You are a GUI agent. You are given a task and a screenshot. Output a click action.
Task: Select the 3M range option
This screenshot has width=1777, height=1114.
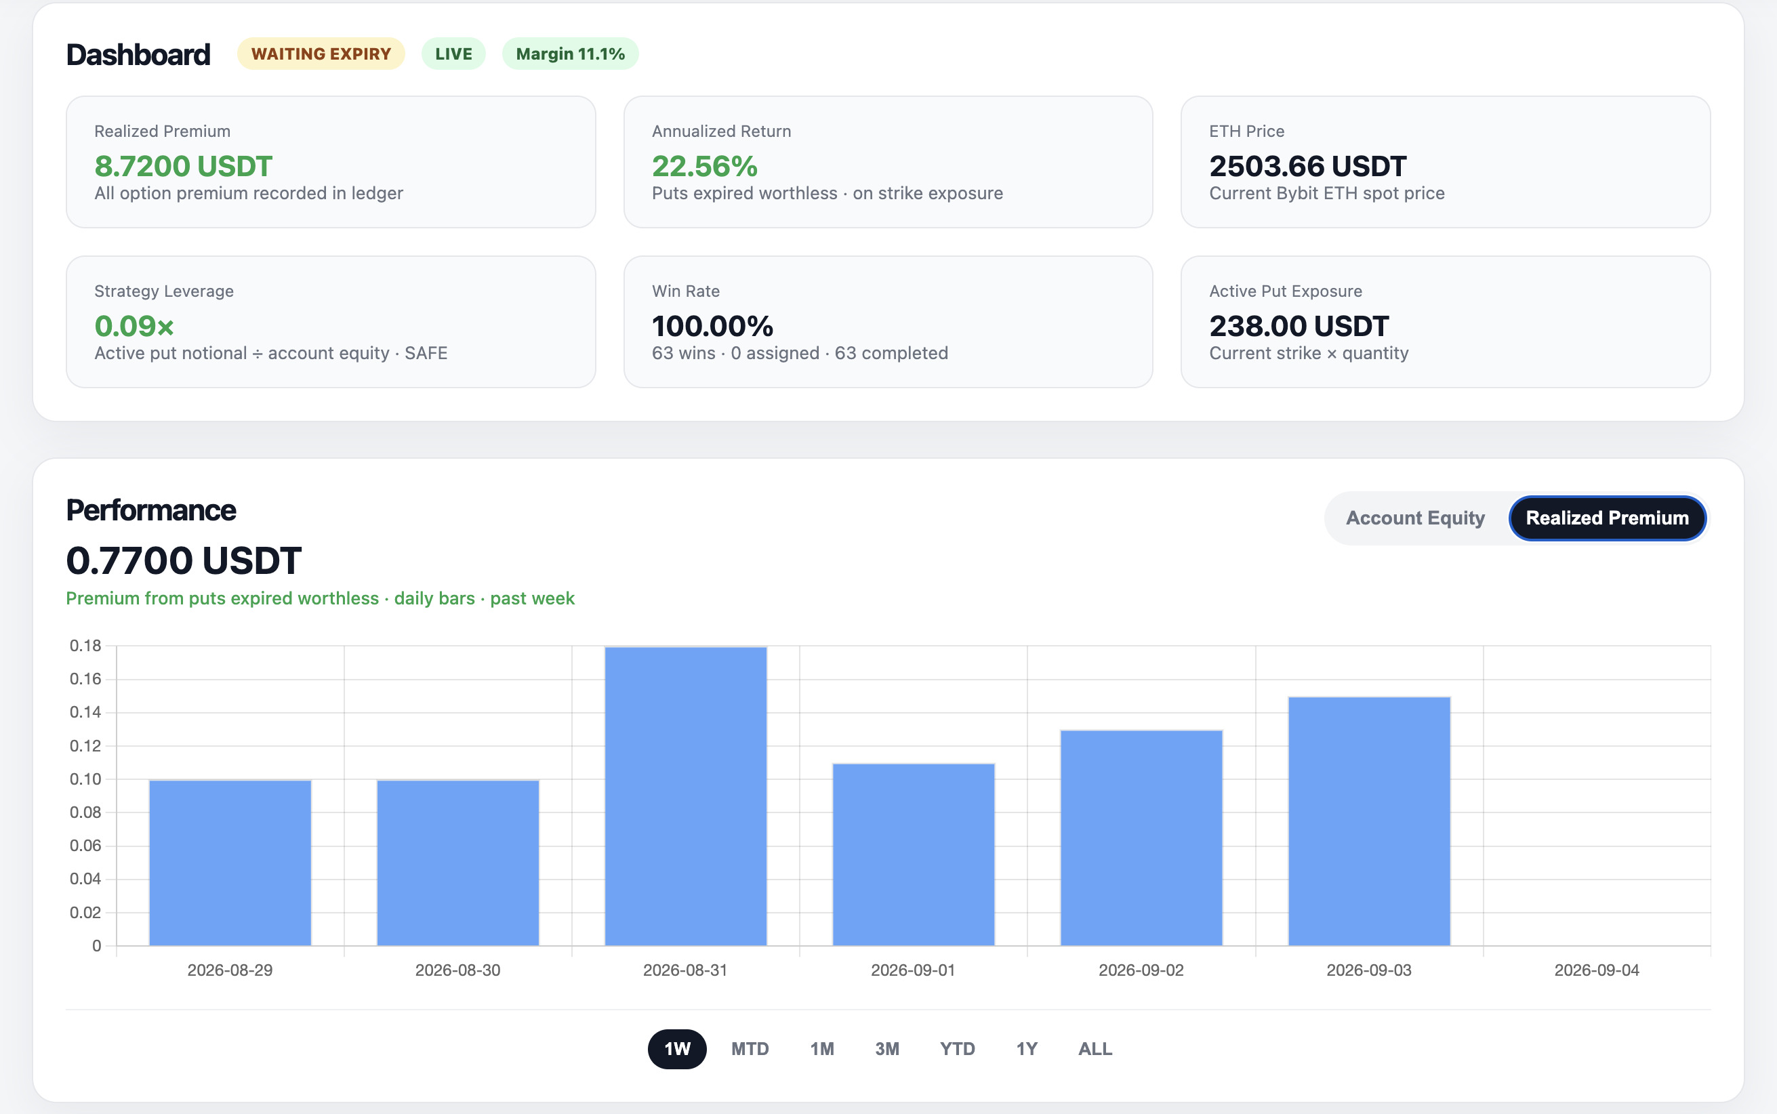click(887, 1048)
